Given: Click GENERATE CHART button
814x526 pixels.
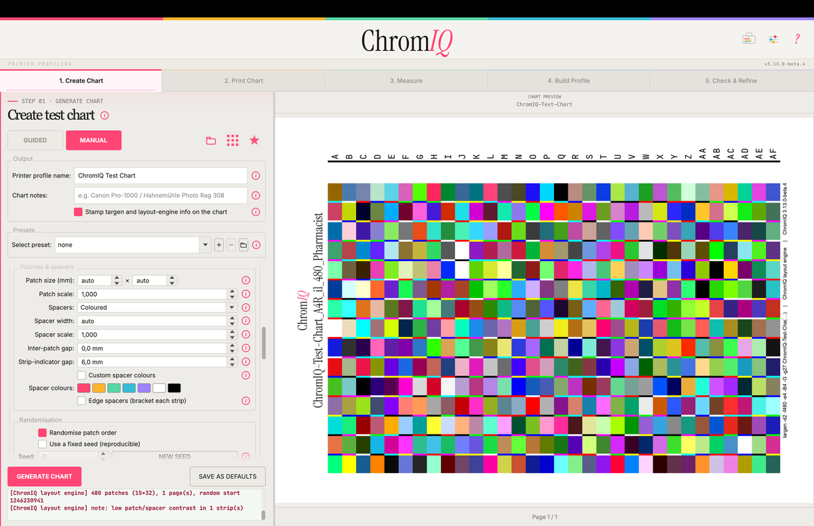Looking at the screenshot, I should (44, 476).
